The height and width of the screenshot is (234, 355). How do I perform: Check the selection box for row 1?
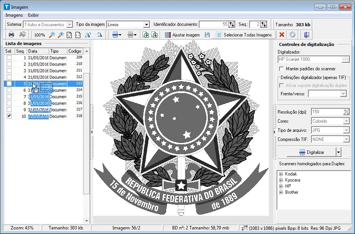(x=9, y=58)
